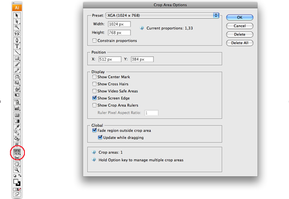The height and width of the screenshot is (199, 289).
Task: Select the Lasso tool
Action: pos(17,33)
